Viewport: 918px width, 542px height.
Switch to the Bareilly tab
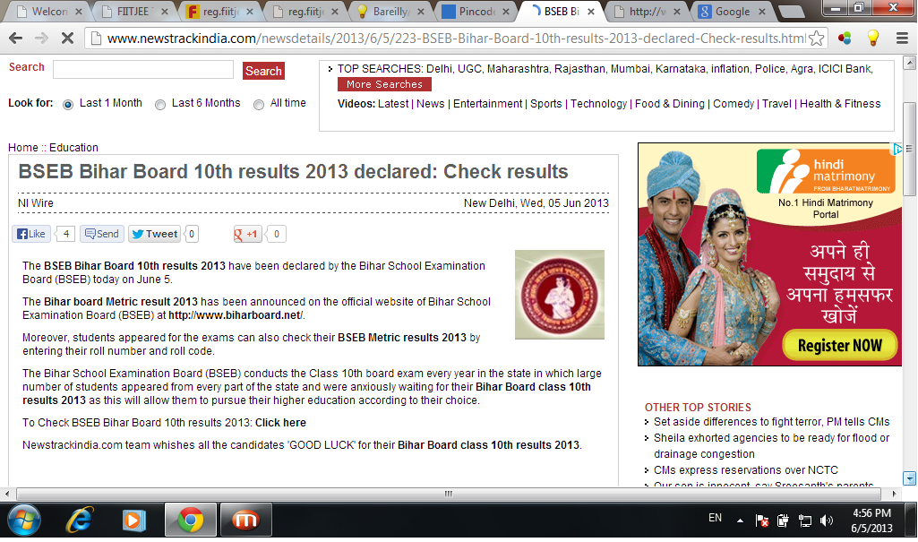[389, 11]
